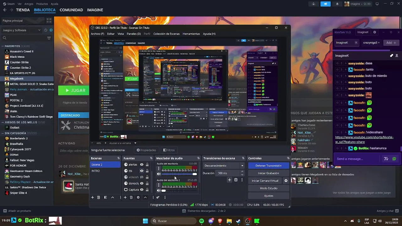Unlock the donoclip source
The height and width of the screenshot is (226, 402).
(x=147, y=183)
